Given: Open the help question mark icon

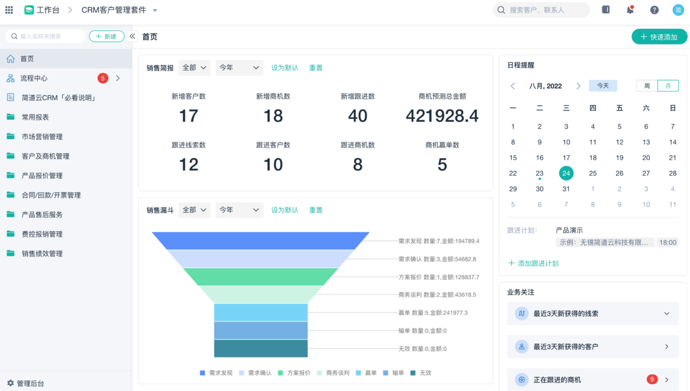Looking at the screenshot, I should pyautogui.click(x=654, y=10).
